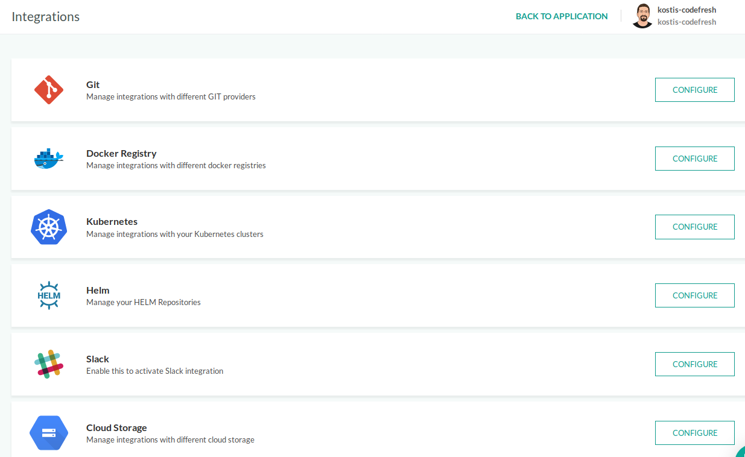Screen dimensions: 745x457
Task: Click the Slack logo icon
Action: (x=49, y=364)
